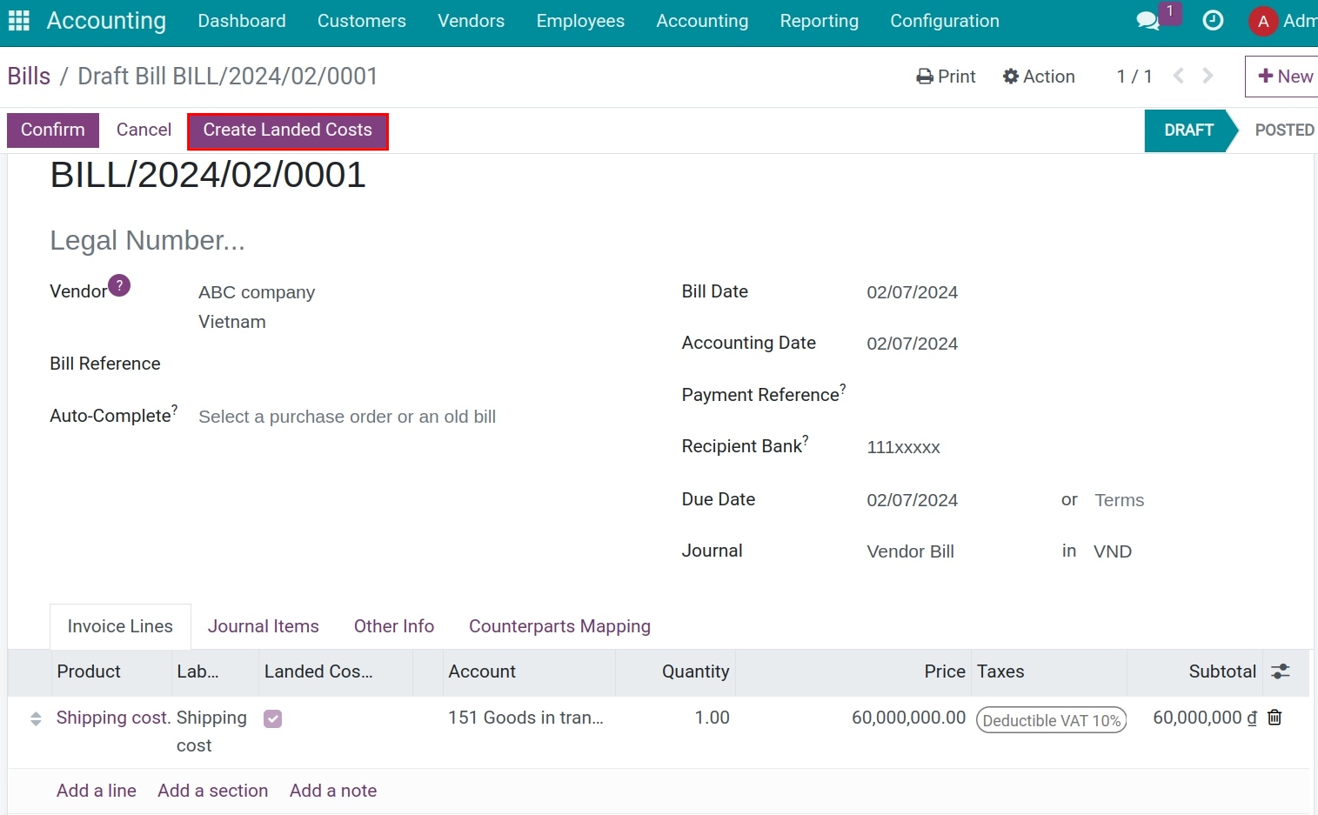
Task: Confirm the draft bill
Action: pyautogui.click(x=52, y=130)
